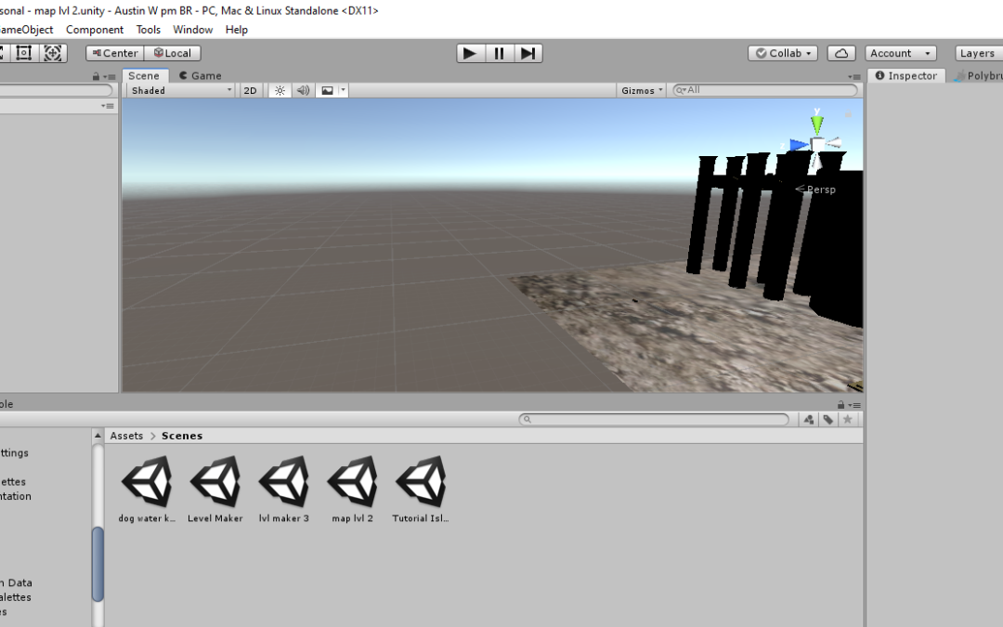Switch to the Inspector tab
Image resolution: width=1003 pixels, height=627 pixels.
(x=906, y=75)
